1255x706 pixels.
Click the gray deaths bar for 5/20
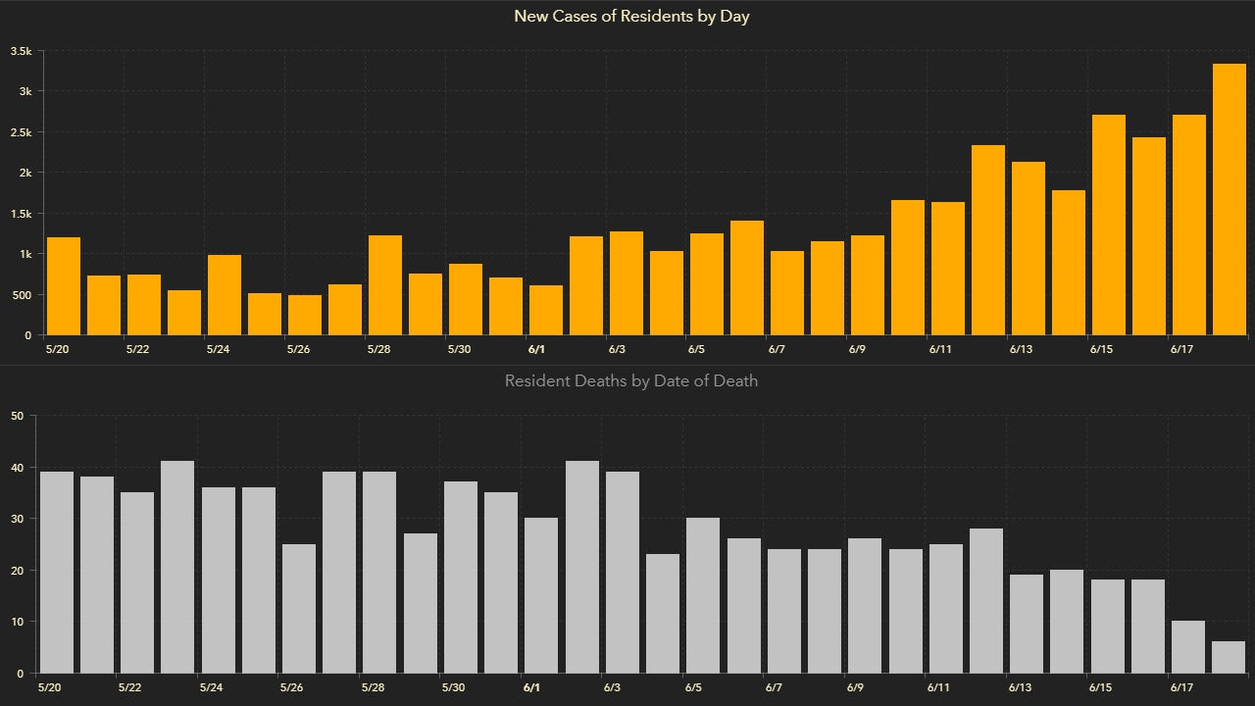click(x=57, y=573)
